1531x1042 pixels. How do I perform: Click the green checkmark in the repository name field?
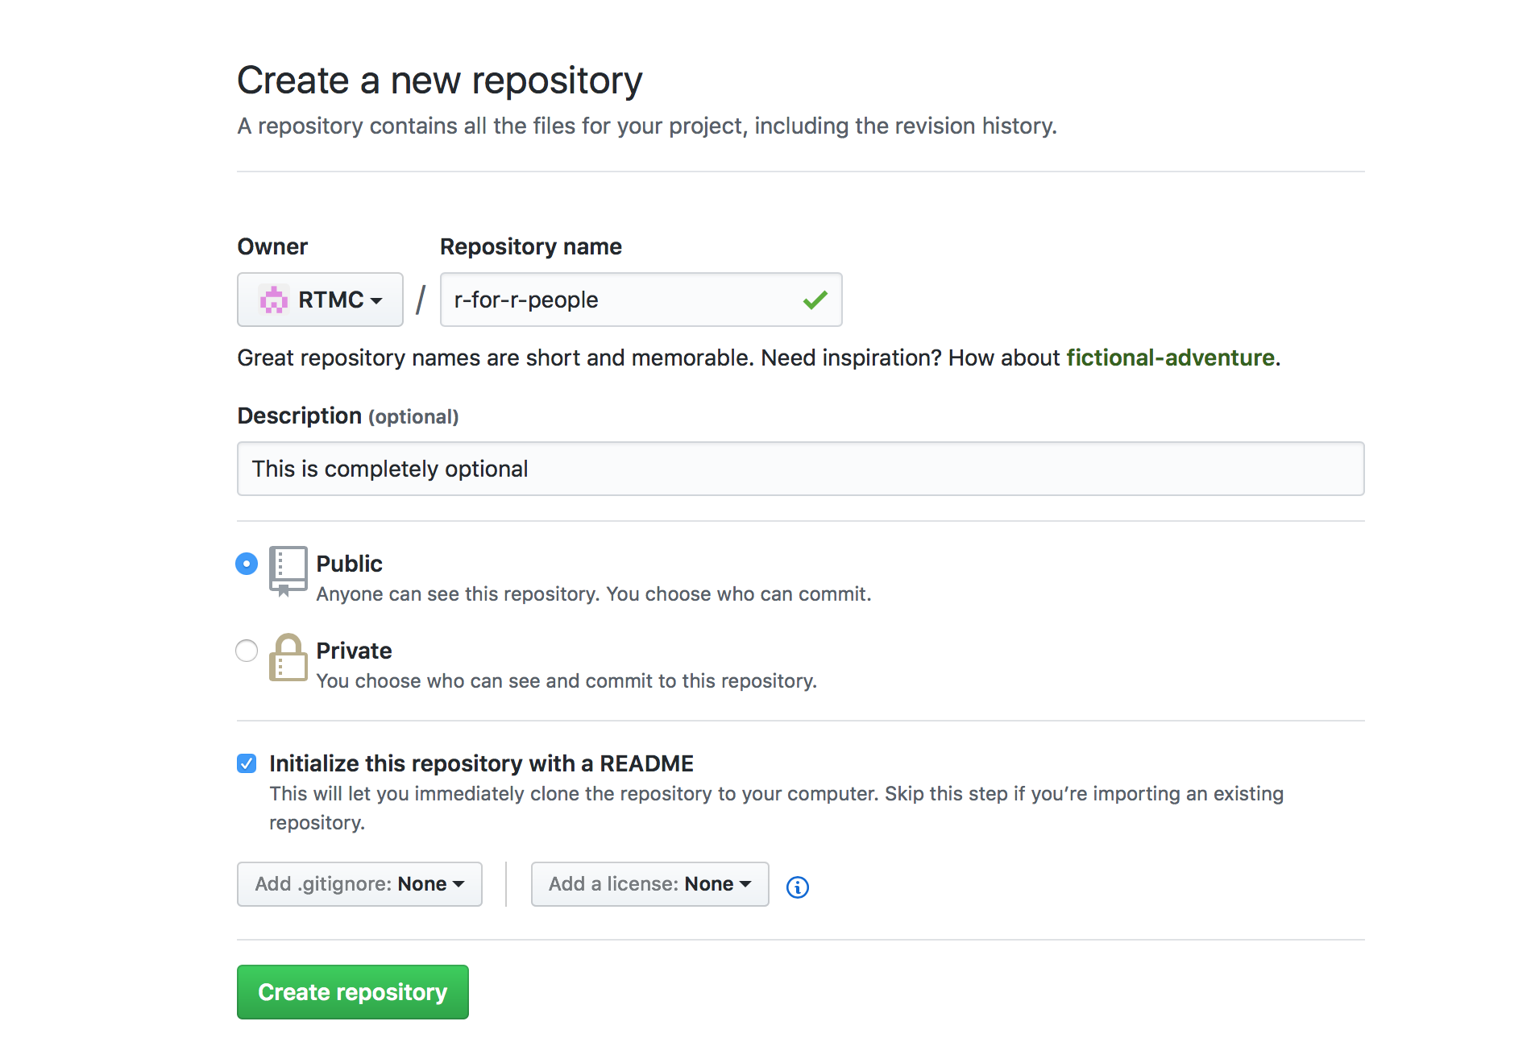pos(815,300)
